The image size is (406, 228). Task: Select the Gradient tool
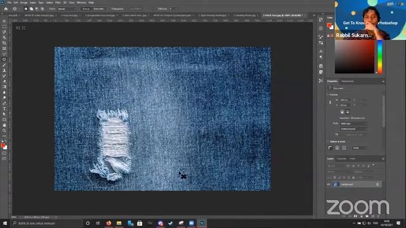[x=4, y=87]
